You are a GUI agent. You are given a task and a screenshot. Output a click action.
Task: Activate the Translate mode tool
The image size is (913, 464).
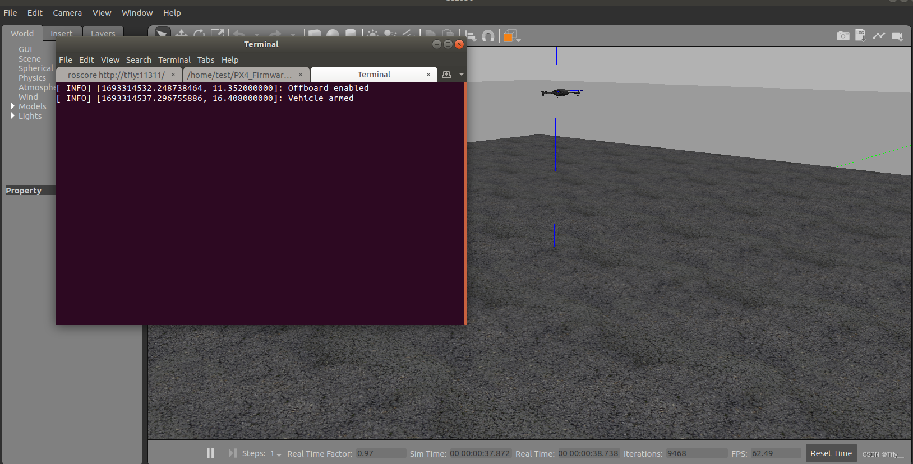pos(181,34)
